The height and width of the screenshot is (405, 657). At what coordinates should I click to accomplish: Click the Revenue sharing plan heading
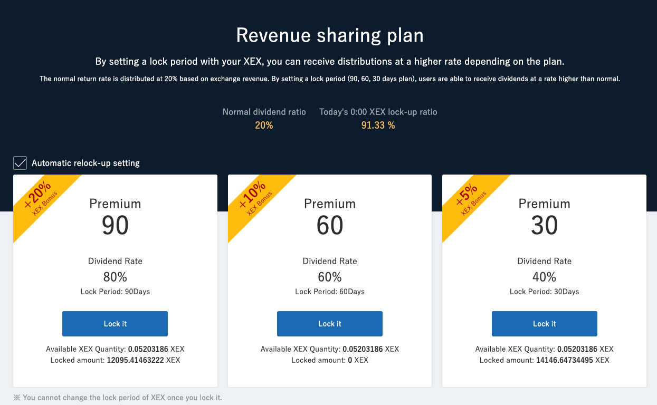[330, 35]
